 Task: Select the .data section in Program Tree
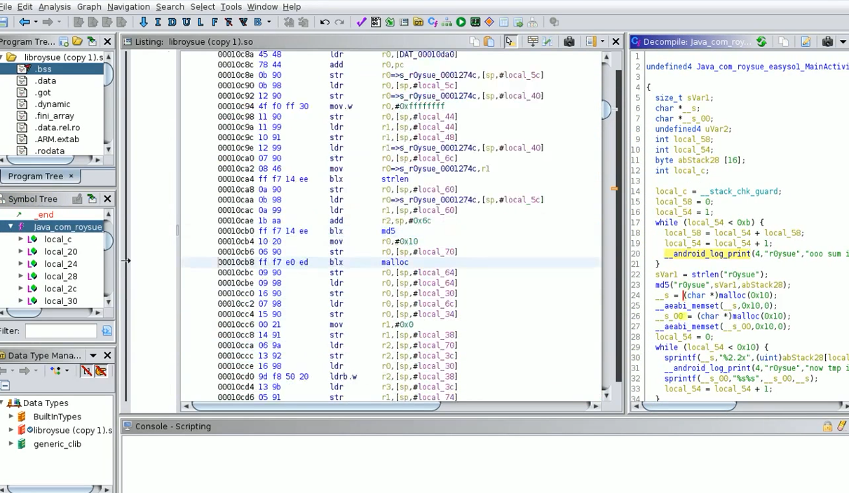click(46, 81)
